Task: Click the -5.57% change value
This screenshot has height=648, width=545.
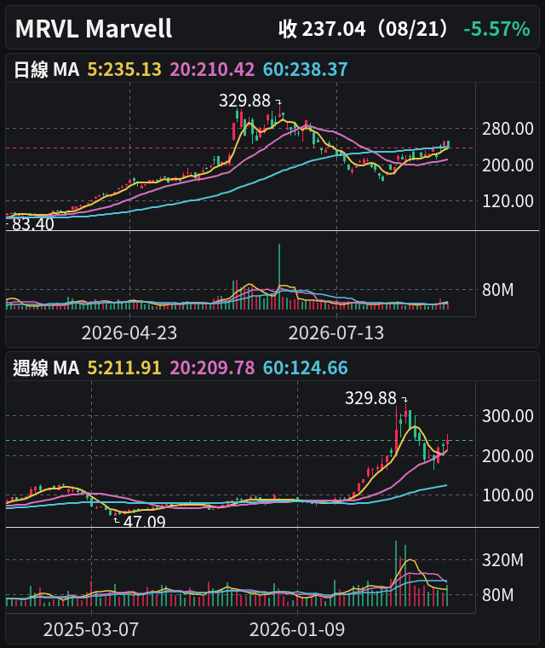Action: click(496, 29)
